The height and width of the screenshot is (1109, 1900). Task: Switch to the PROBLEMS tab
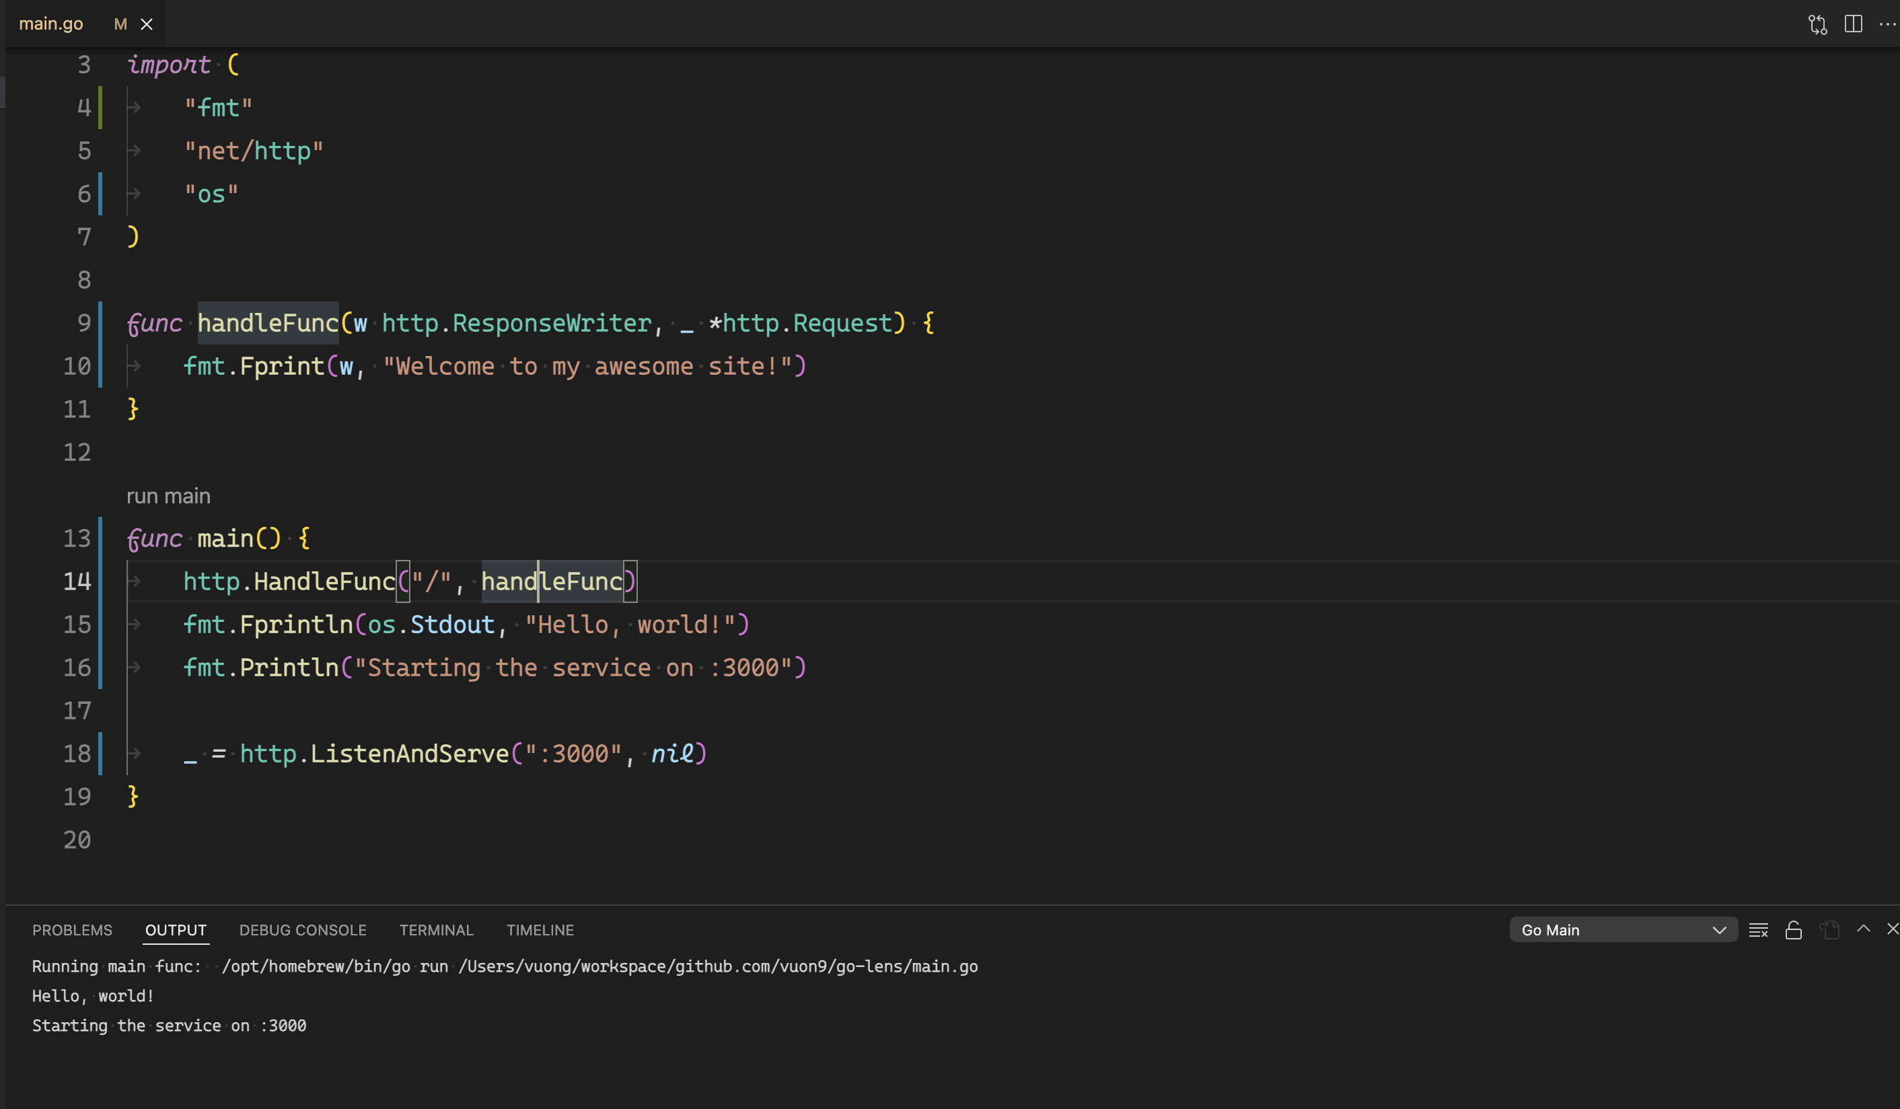tap(71, 929)
